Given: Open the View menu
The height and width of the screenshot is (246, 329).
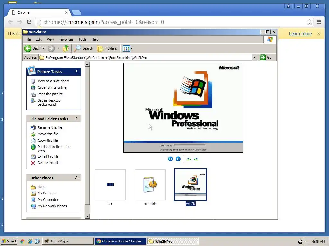Looking at the screenshot, I should pos(50,39).
